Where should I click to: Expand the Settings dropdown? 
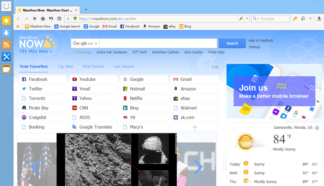(256, 47)
